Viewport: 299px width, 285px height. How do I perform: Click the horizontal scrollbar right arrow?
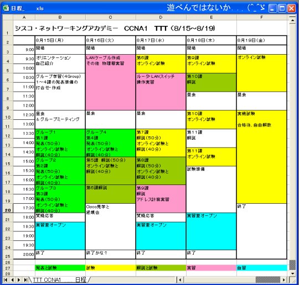point(284,279)
